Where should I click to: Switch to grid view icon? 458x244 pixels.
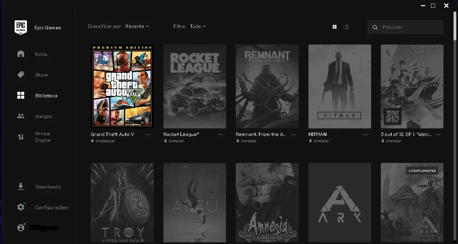(334, 27)
